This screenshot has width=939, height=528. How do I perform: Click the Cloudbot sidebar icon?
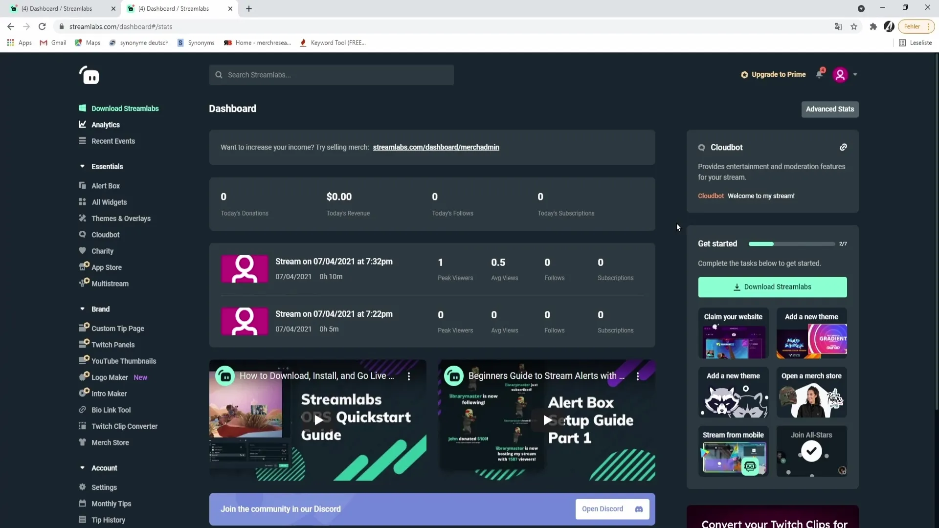click(83, 234)
